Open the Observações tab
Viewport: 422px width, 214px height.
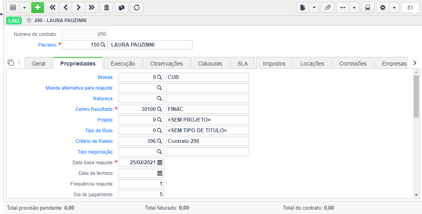(166, 64)
